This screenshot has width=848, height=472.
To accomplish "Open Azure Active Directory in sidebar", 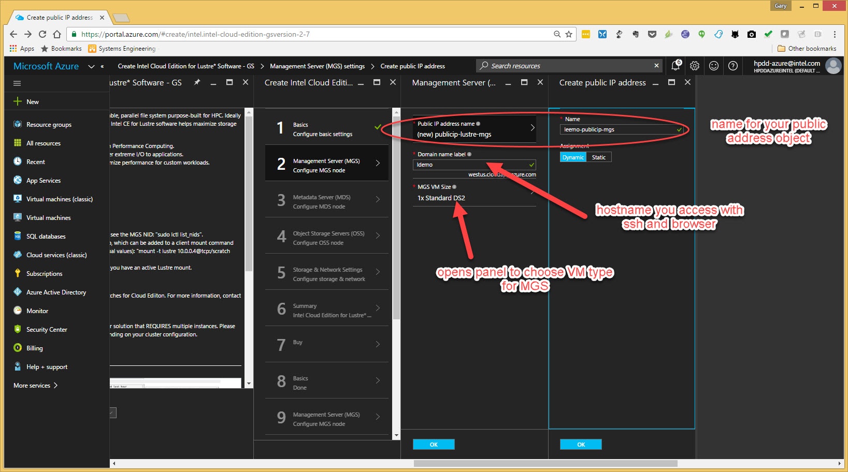I will tap(56, 292).
